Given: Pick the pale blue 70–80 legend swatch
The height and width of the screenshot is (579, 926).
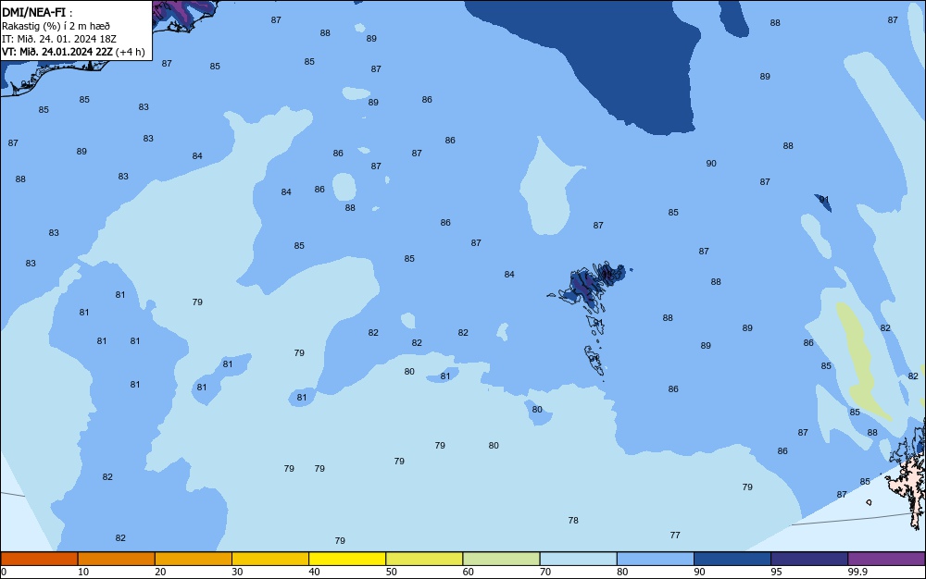Looking at the screenshot, I should click(x=579, y=559).
